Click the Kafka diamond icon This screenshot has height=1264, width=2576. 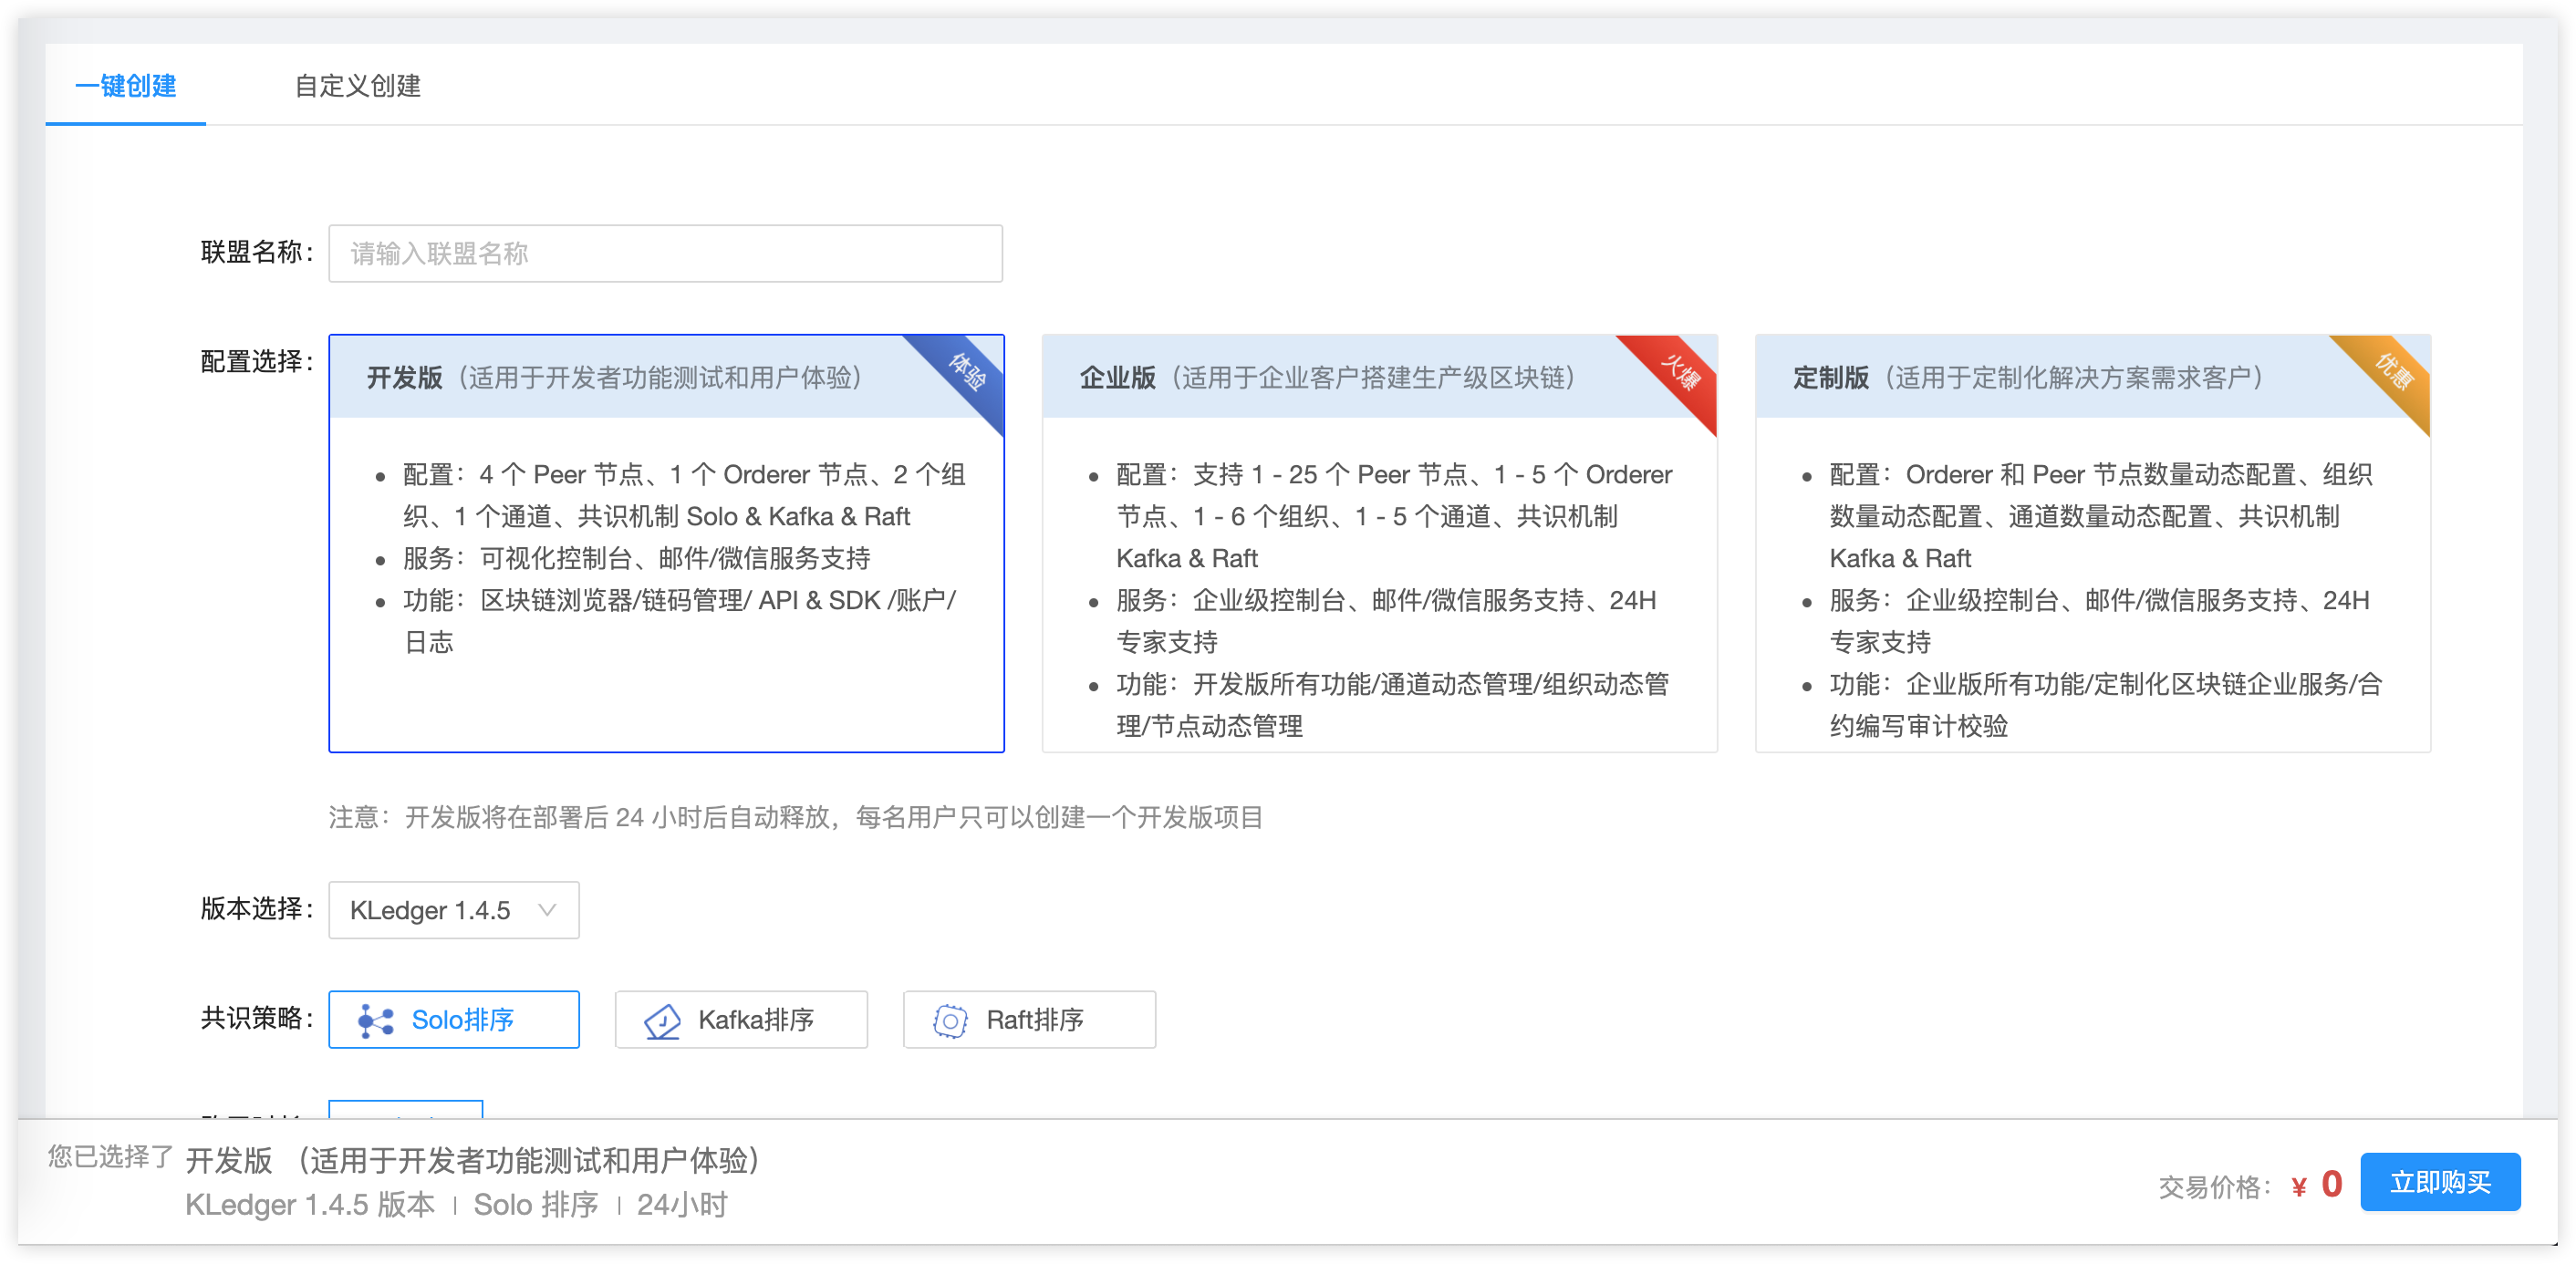click(x=662, y=1021)
